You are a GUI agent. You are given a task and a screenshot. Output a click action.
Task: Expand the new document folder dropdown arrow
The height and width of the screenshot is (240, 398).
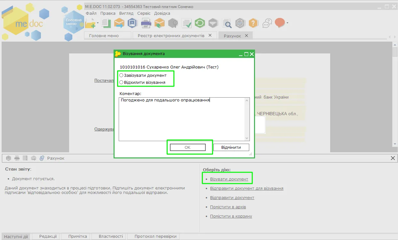click(x=98, y=23)
